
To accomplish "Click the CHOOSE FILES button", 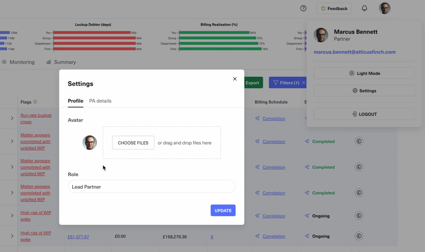I will pos(133,143).
